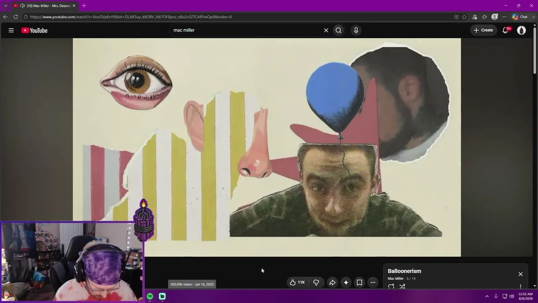The height and width of the screenshot is (303, 538).
Task: Clear the search text with the X icon
Action: coord(326,30)
